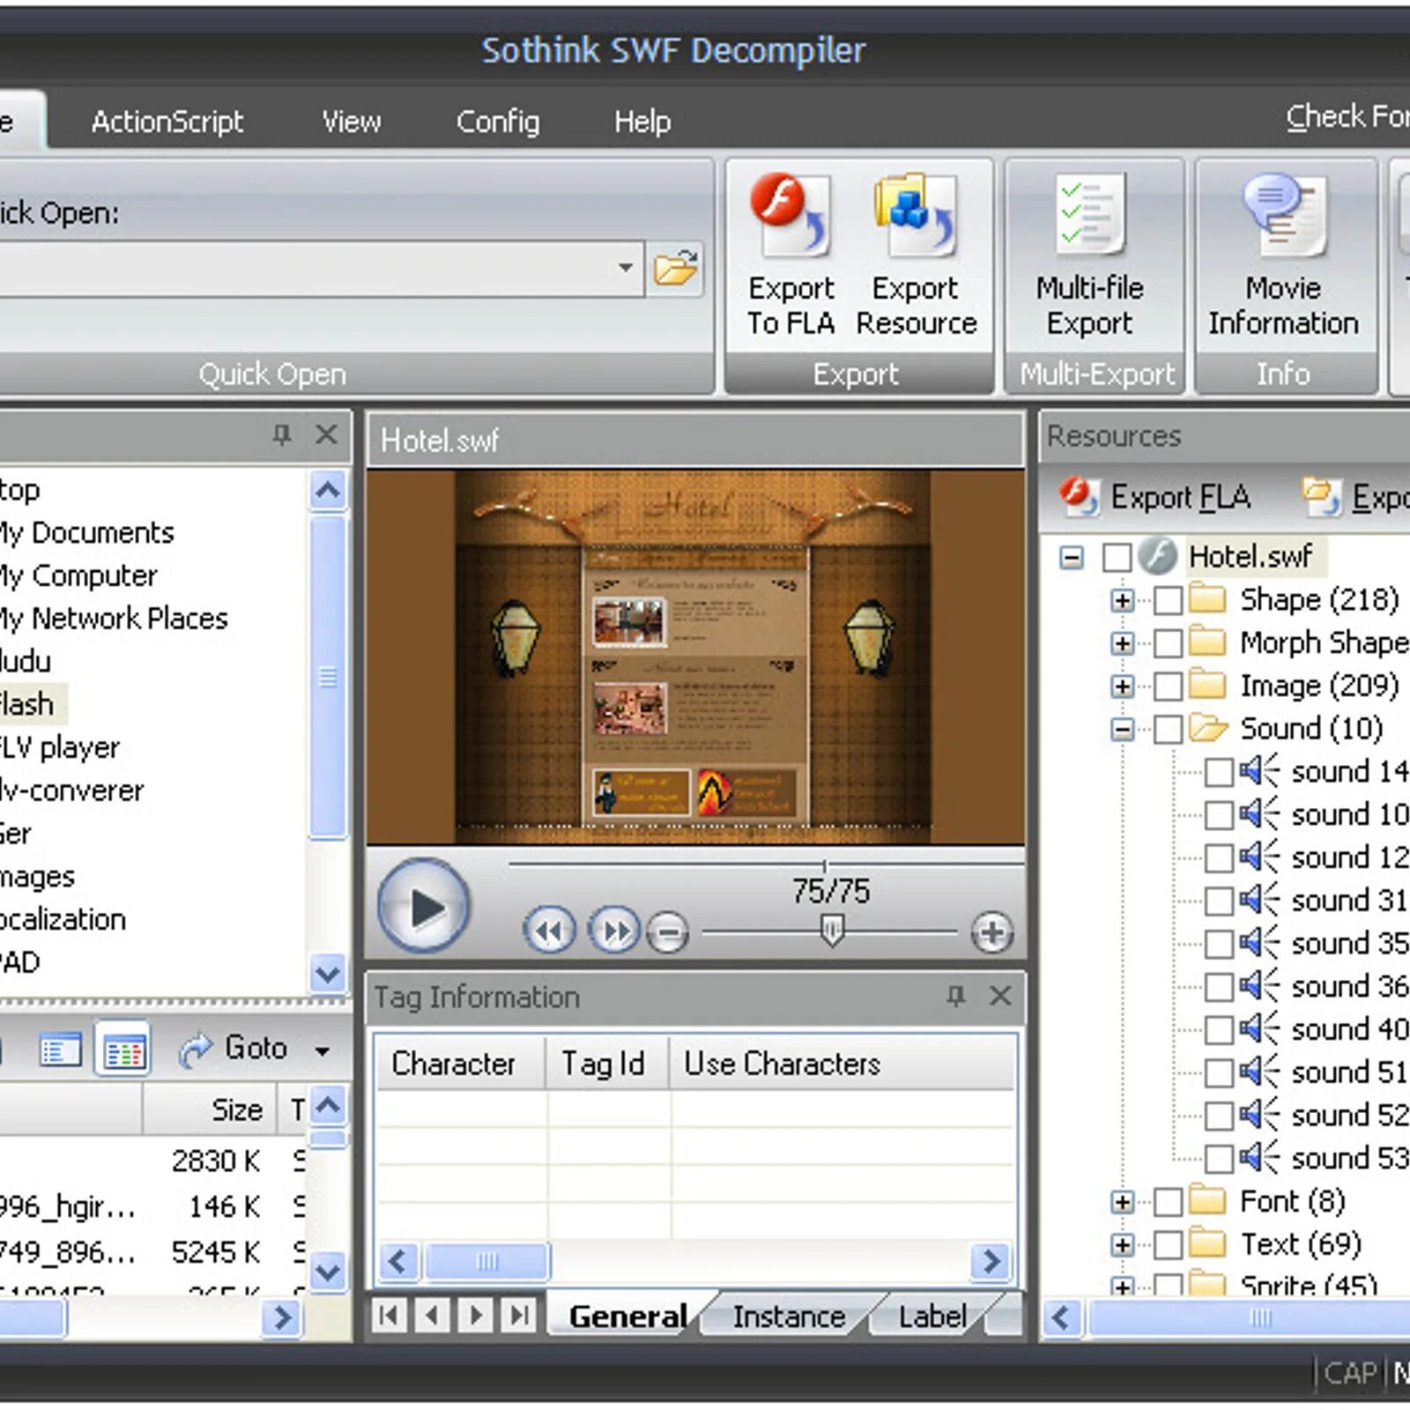
Task: Check the Hotel.swf root checkbox
Action: 1117,557
